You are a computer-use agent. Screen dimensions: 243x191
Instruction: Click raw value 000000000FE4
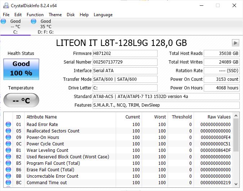click(x=216, y=137)
